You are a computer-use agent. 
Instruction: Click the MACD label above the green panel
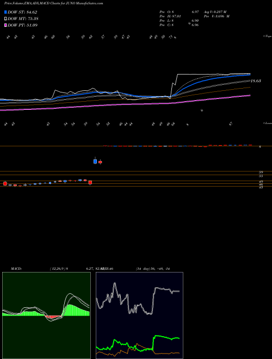coord(16,269)
